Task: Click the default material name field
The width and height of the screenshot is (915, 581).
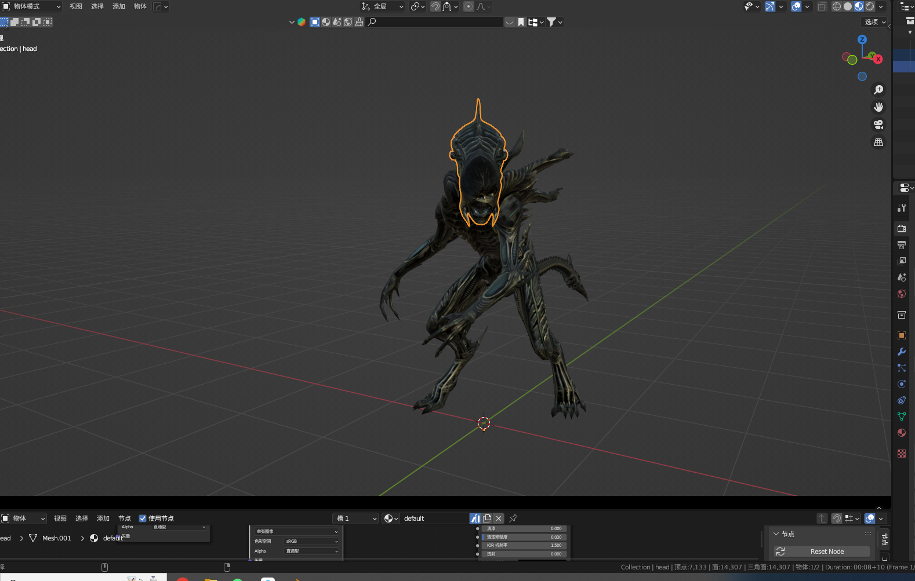Action: point(435,518)
